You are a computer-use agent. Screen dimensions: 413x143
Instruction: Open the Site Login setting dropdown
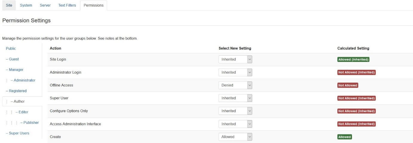235,60
